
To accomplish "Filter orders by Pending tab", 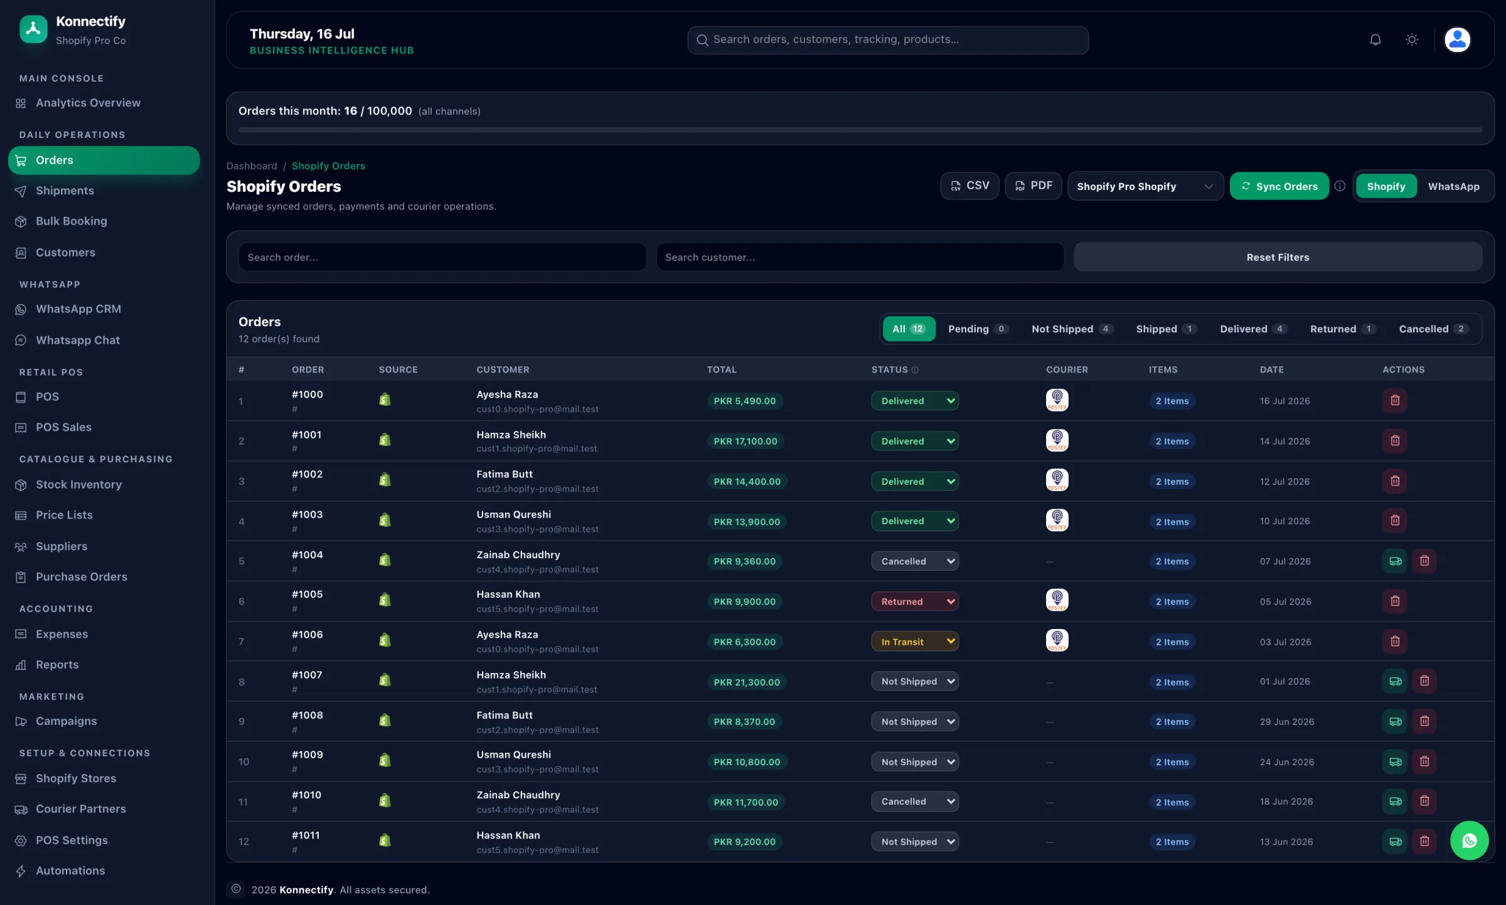I will 978,329.
